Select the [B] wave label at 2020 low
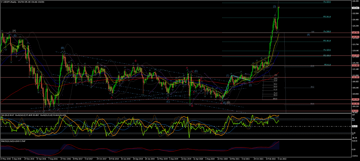The height and width of the screenshot is (161, 360). [x=228, y=102]
